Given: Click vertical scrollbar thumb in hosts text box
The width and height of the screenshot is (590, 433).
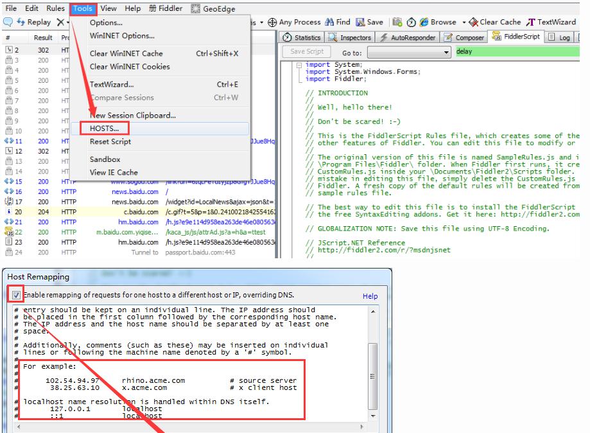Looking at the screenshot, I should coord(373,376).
